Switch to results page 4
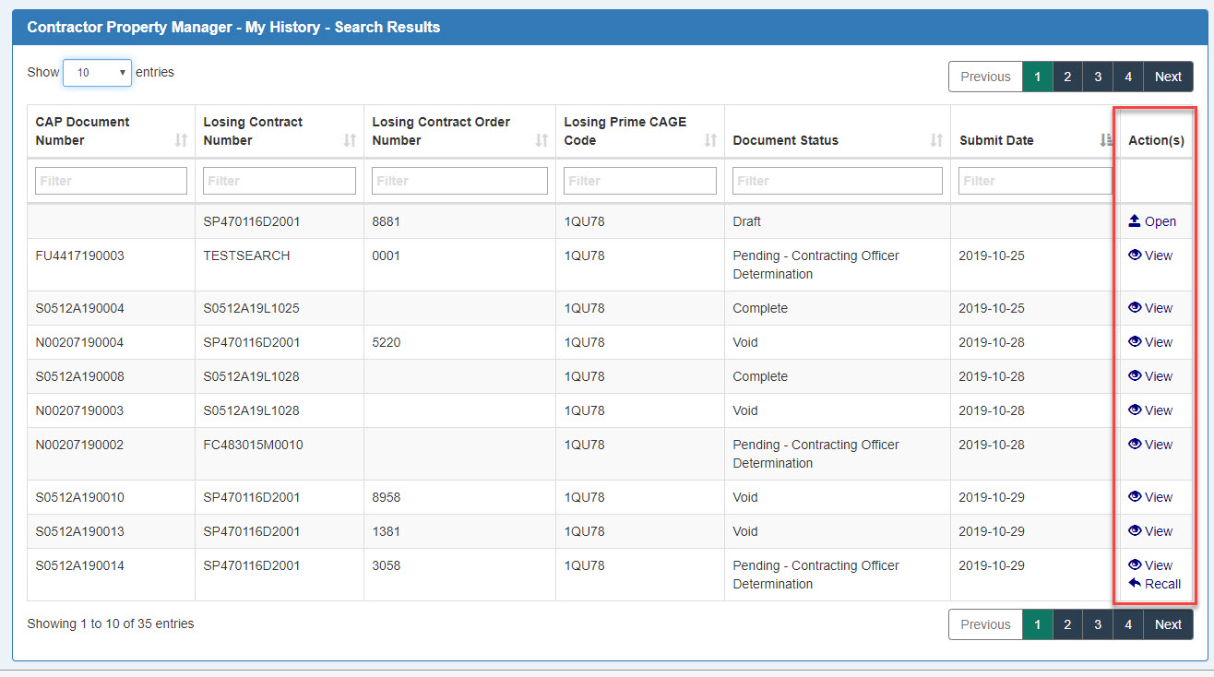Image resolution: width=1214 pixels, height=677 pixels. (x=1127, y=77)
